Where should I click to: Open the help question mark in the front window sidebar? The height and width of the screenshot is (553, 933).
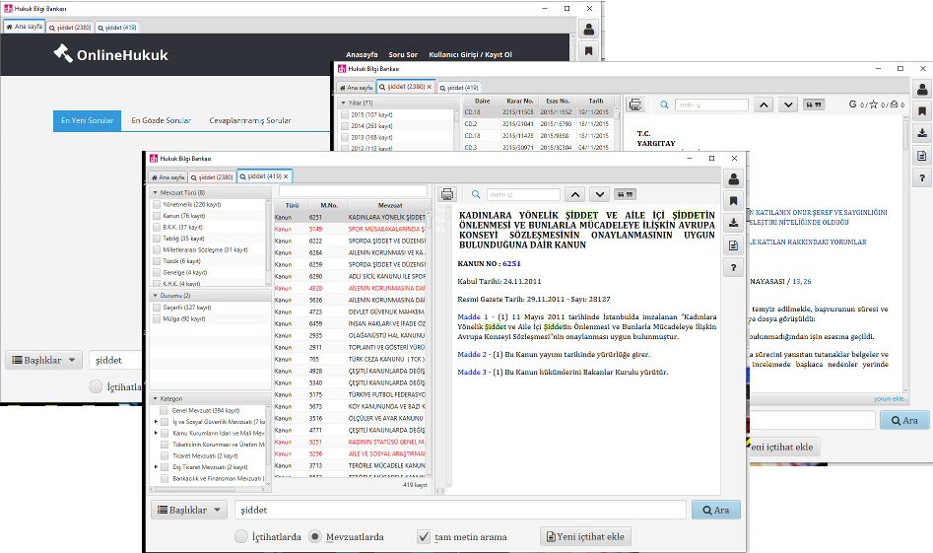click(734, 267)
